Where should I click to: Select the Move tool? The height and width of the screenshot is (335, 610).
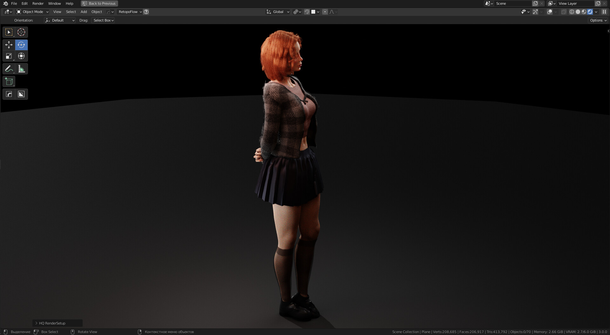click(9, 45)
